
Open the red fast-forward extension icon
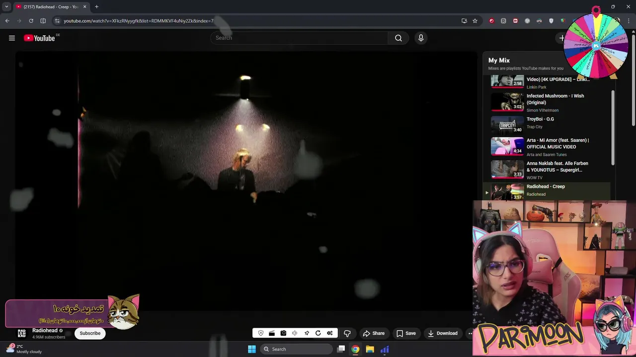pyautogui.click(x=515, y=21)
